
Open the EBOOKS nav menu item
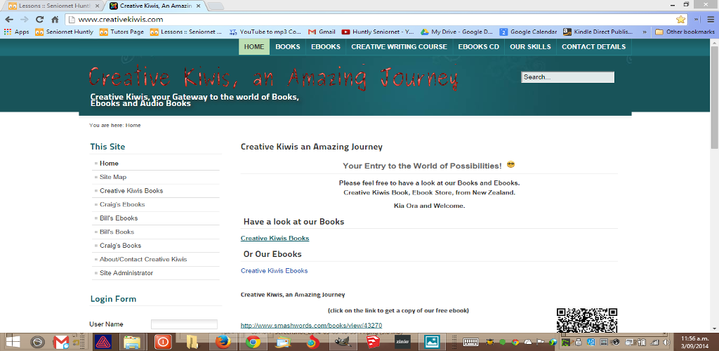pyautogui.click(x=326, y=47)
